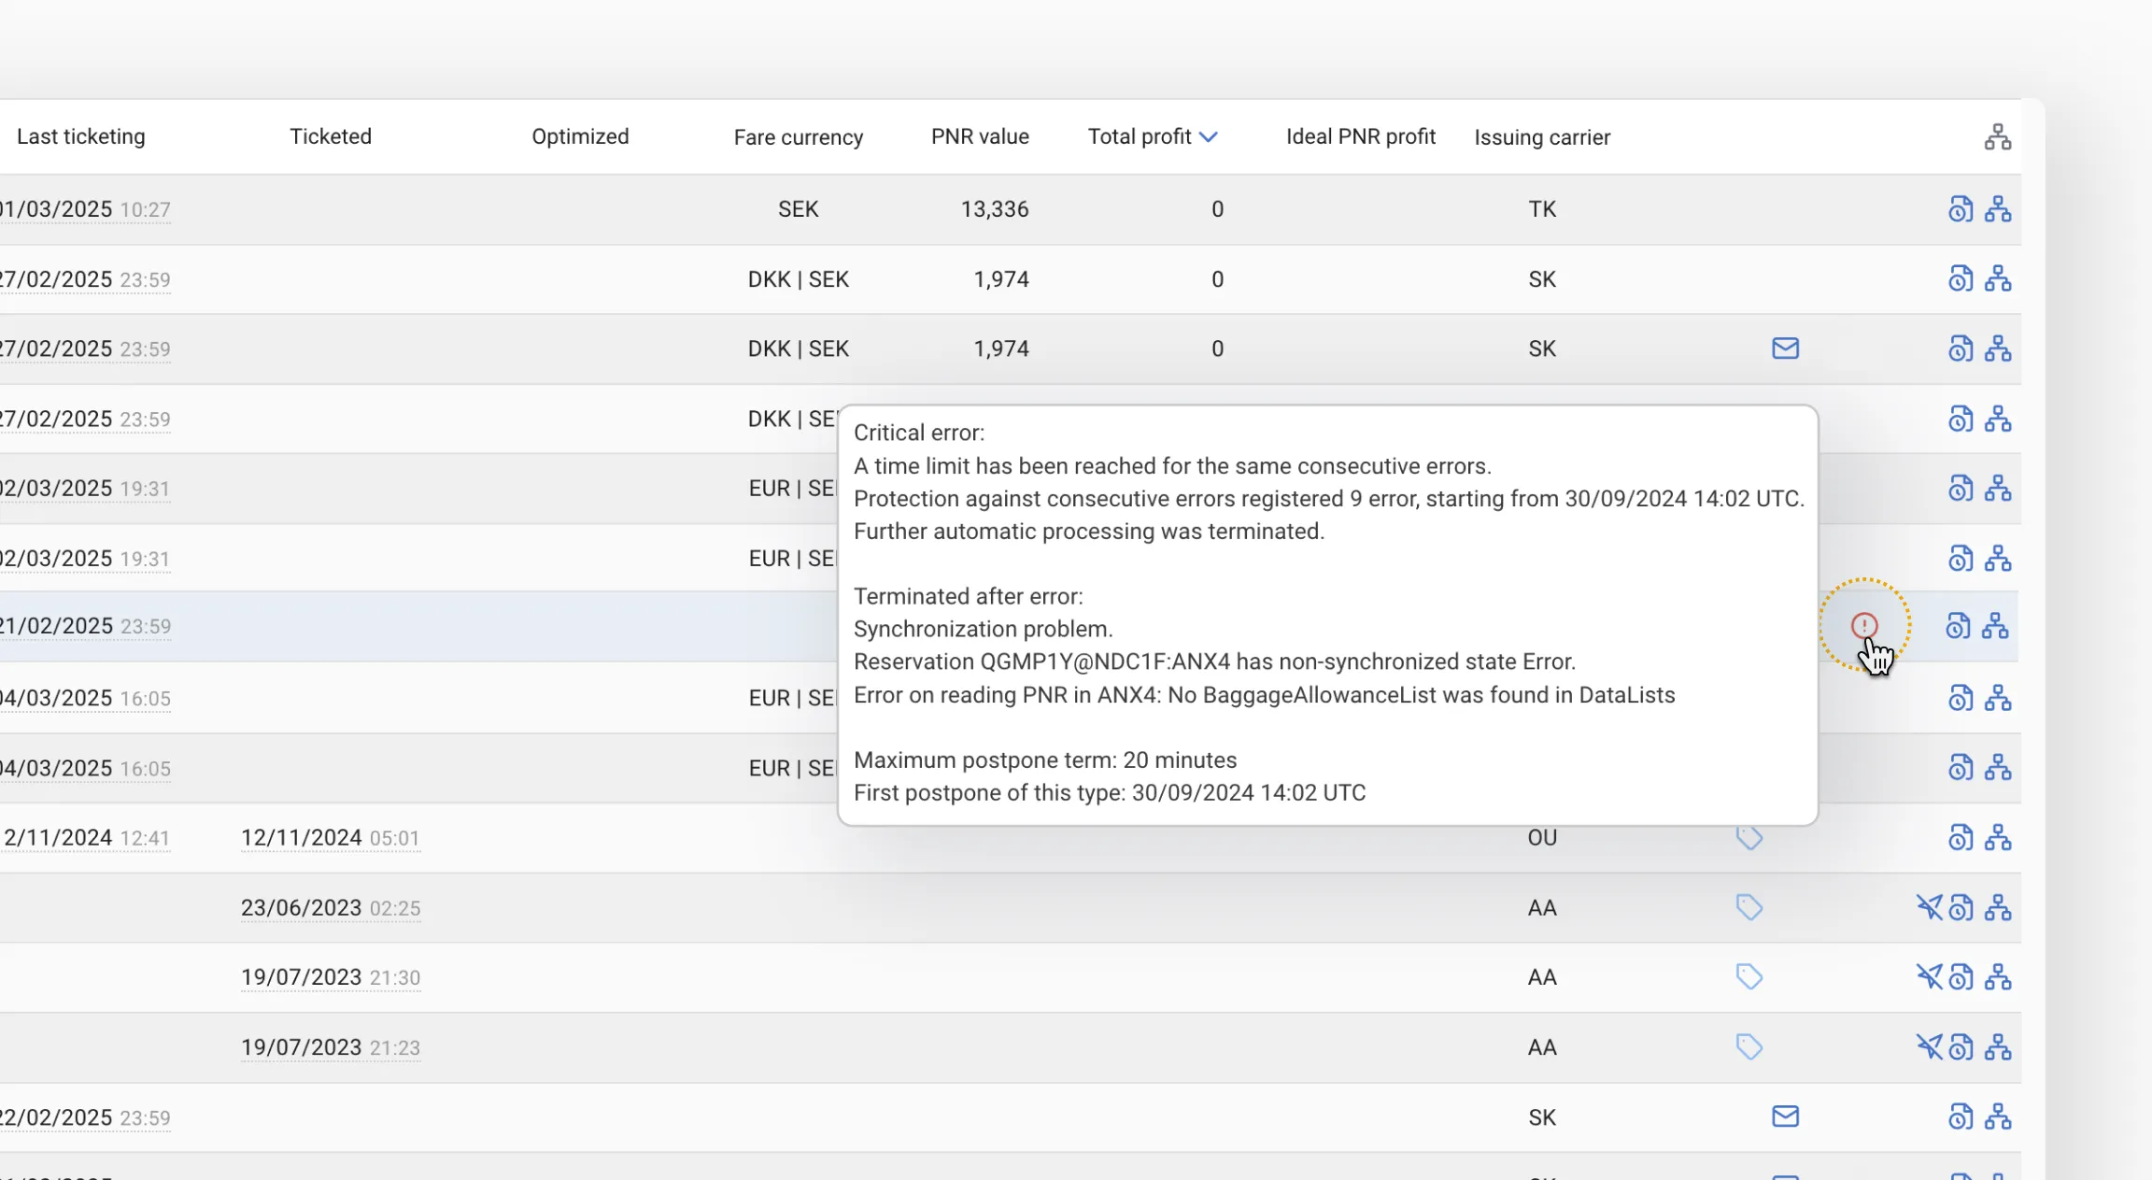2152x1180 pixels.
Task: Click the red critical error warning icon
Action: [x=1864, y=625]
